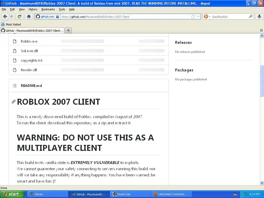Open the Downloads arrow button
Screen dimensions: 264x198
point(259,16)
